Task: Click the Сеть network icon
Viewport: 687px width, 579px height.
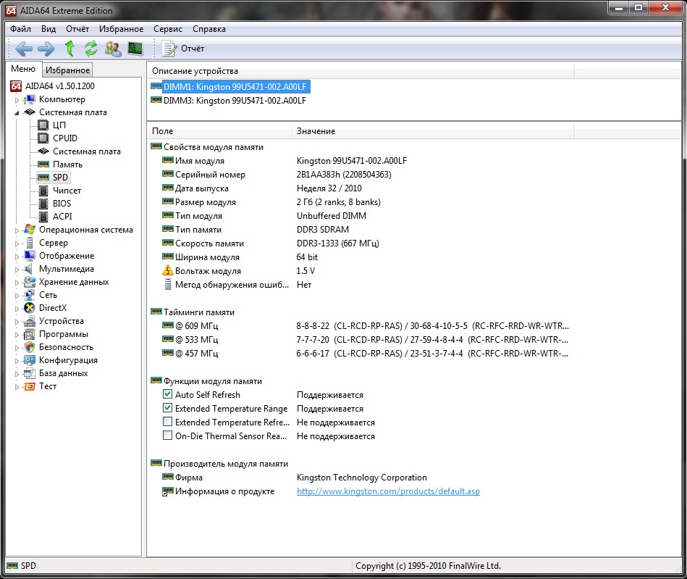Action: (x=30, y=295)
